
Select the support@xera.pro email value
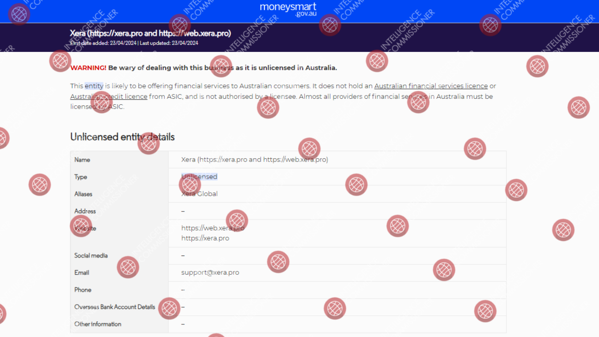[210, 272]
